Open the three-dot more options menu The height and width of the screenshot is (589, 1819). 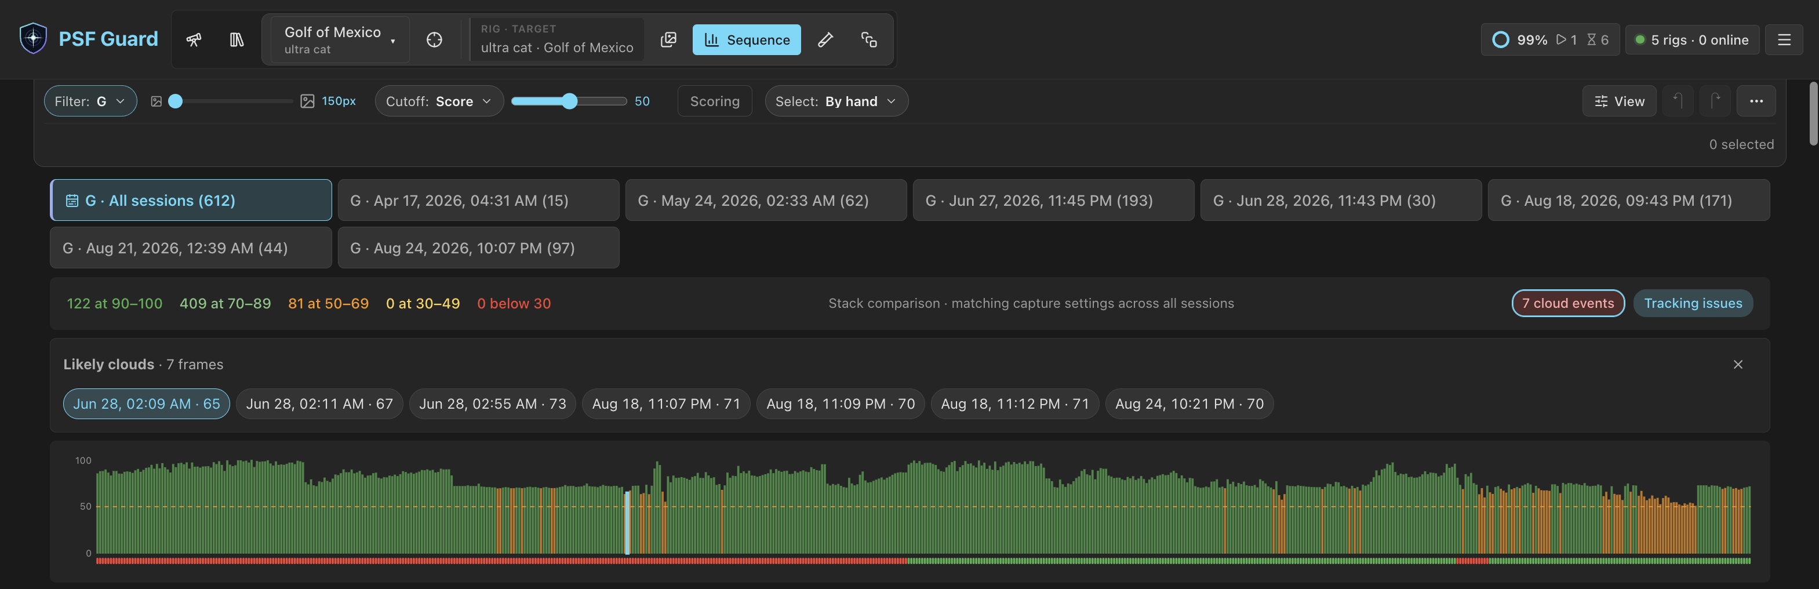(1756, 101)
